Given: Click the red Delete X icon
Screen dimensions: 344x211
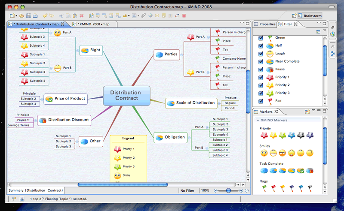Looking at the screenshot, I should click(82, 15).
